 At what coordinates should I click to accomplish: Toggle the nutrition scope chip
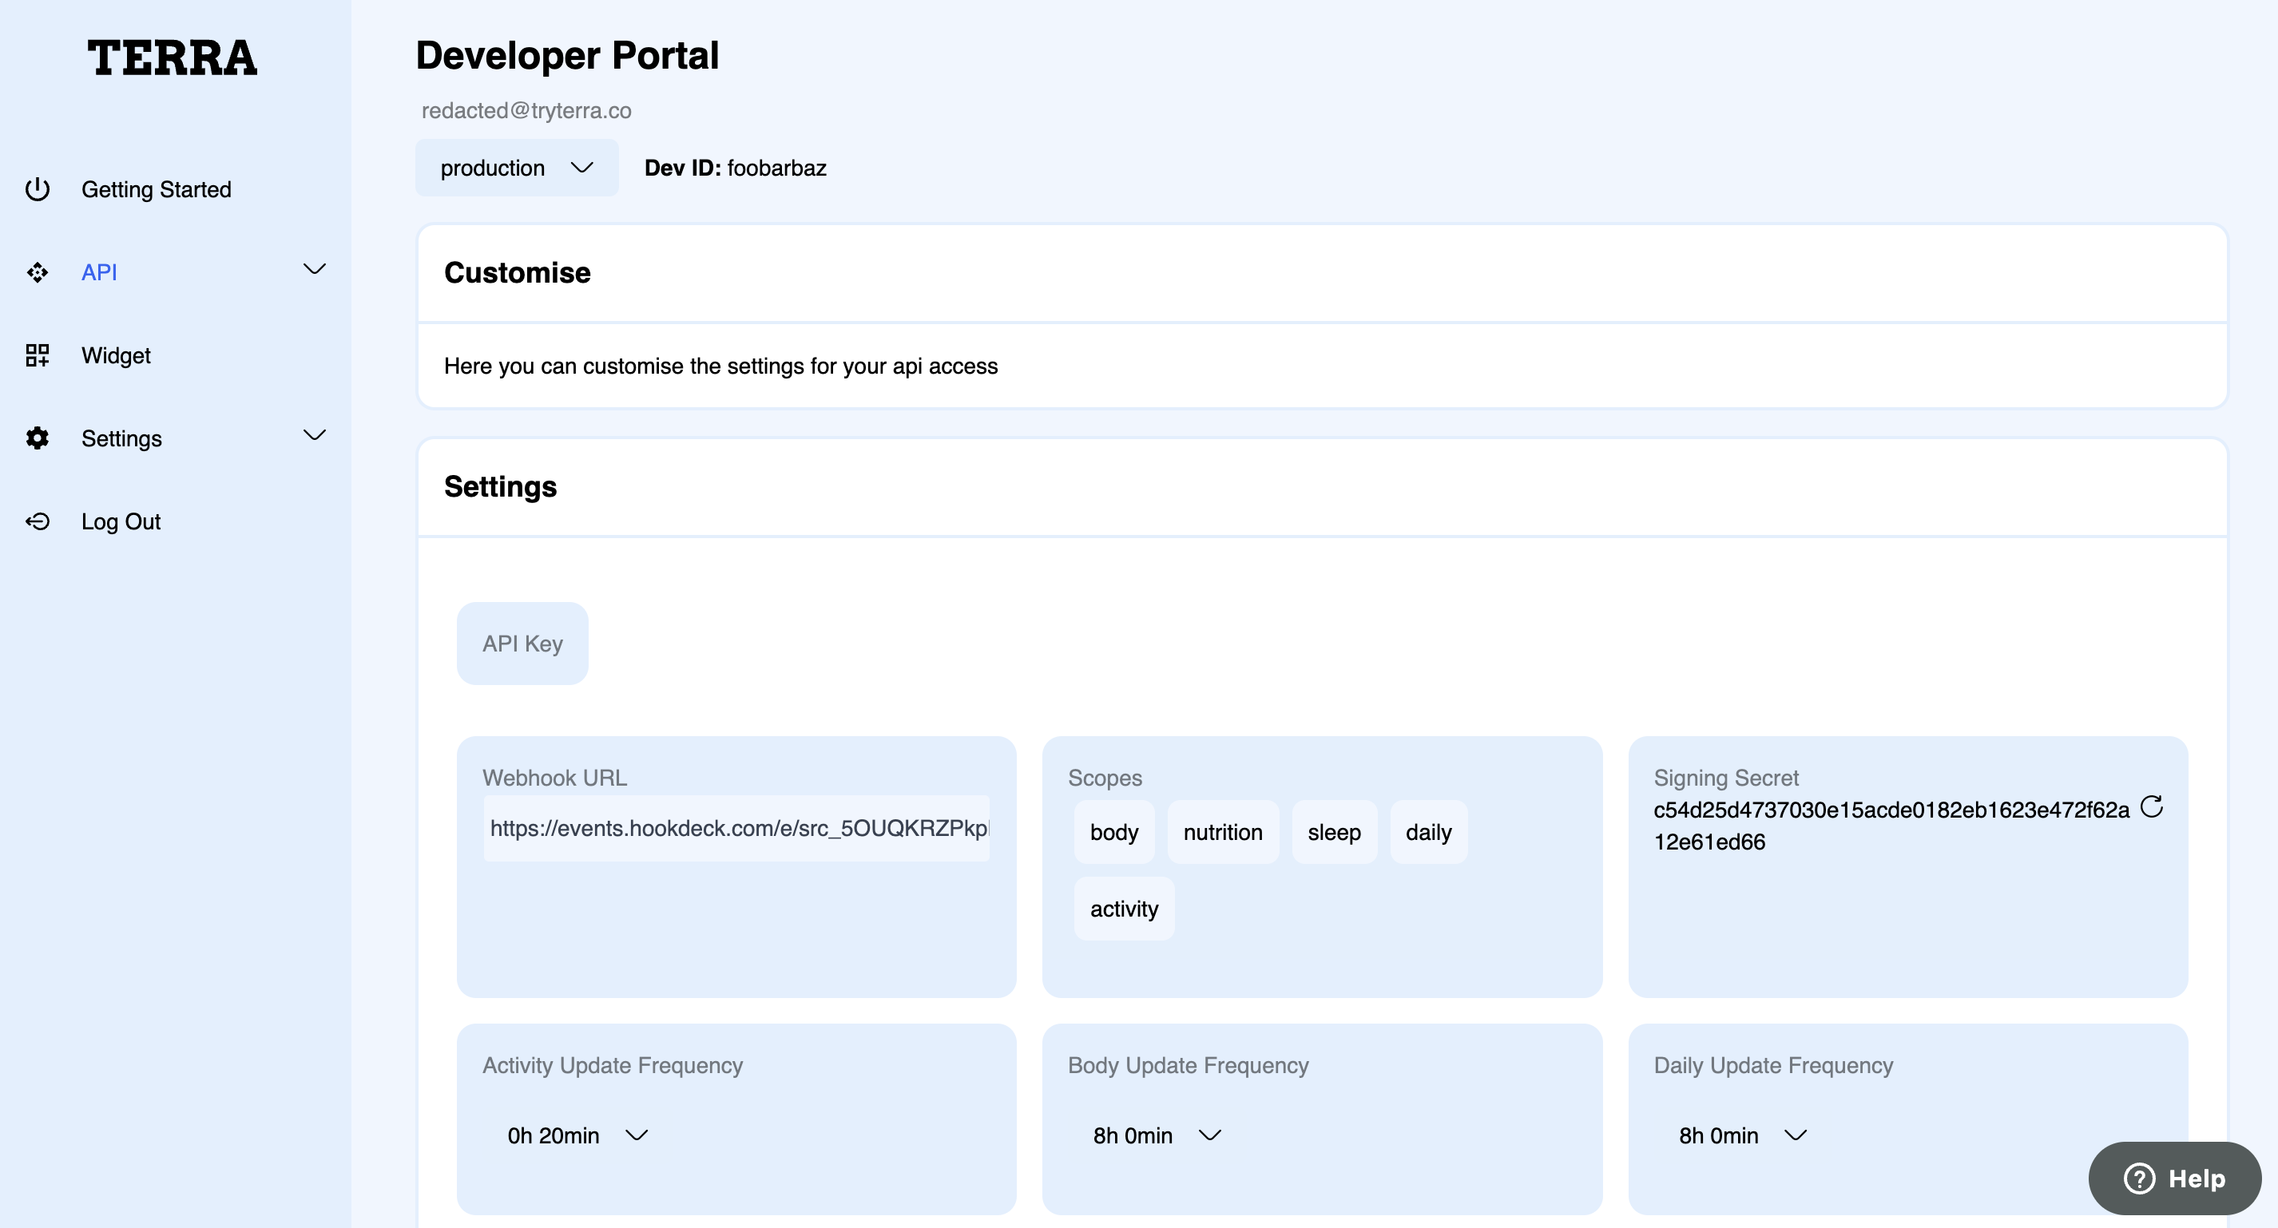[x=1222, y=832]
